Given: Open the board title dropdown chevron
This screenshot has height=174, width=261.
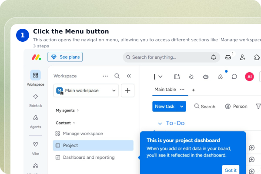Looking at the screenshot, I should (x=160, y=77).
